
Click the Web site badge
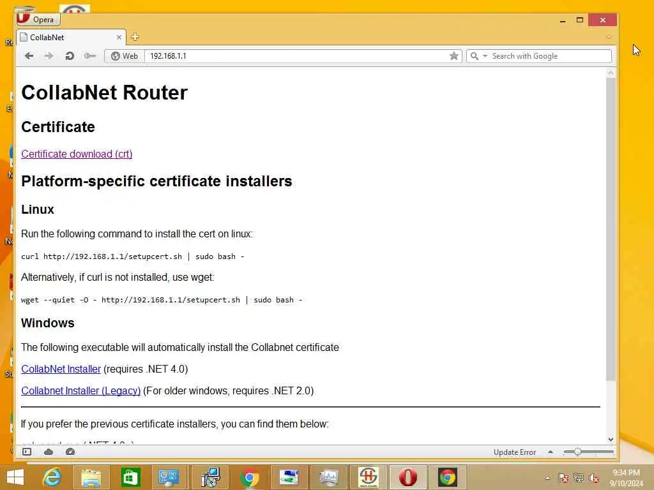(125, 56)
